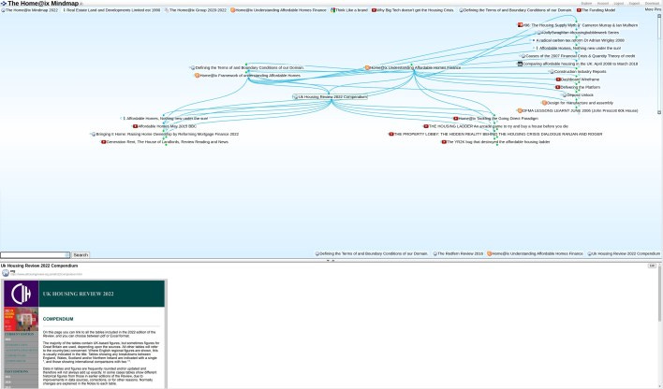Open globe icon of Bringing it Home mortgage finance node
Viewport: 663px width, 389px height.
pyautogui.click(x=93, y=135)
